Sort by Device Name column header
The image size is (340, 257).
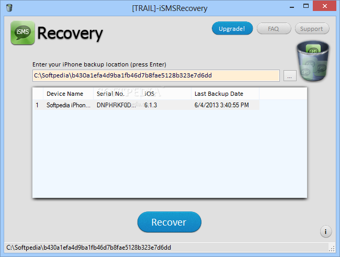click(x=68, y=94)
